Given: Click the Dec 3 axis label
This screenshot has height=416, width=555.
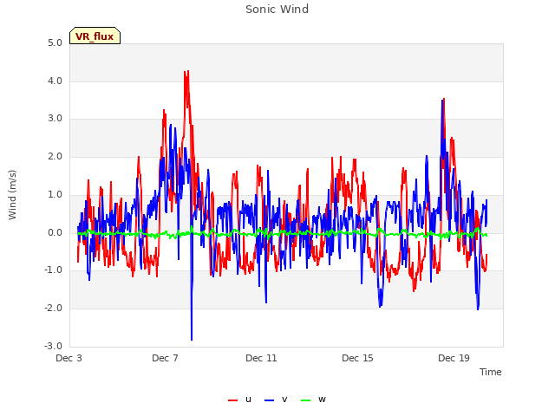Looking at the screenshot, I should [x=69, y=358].
